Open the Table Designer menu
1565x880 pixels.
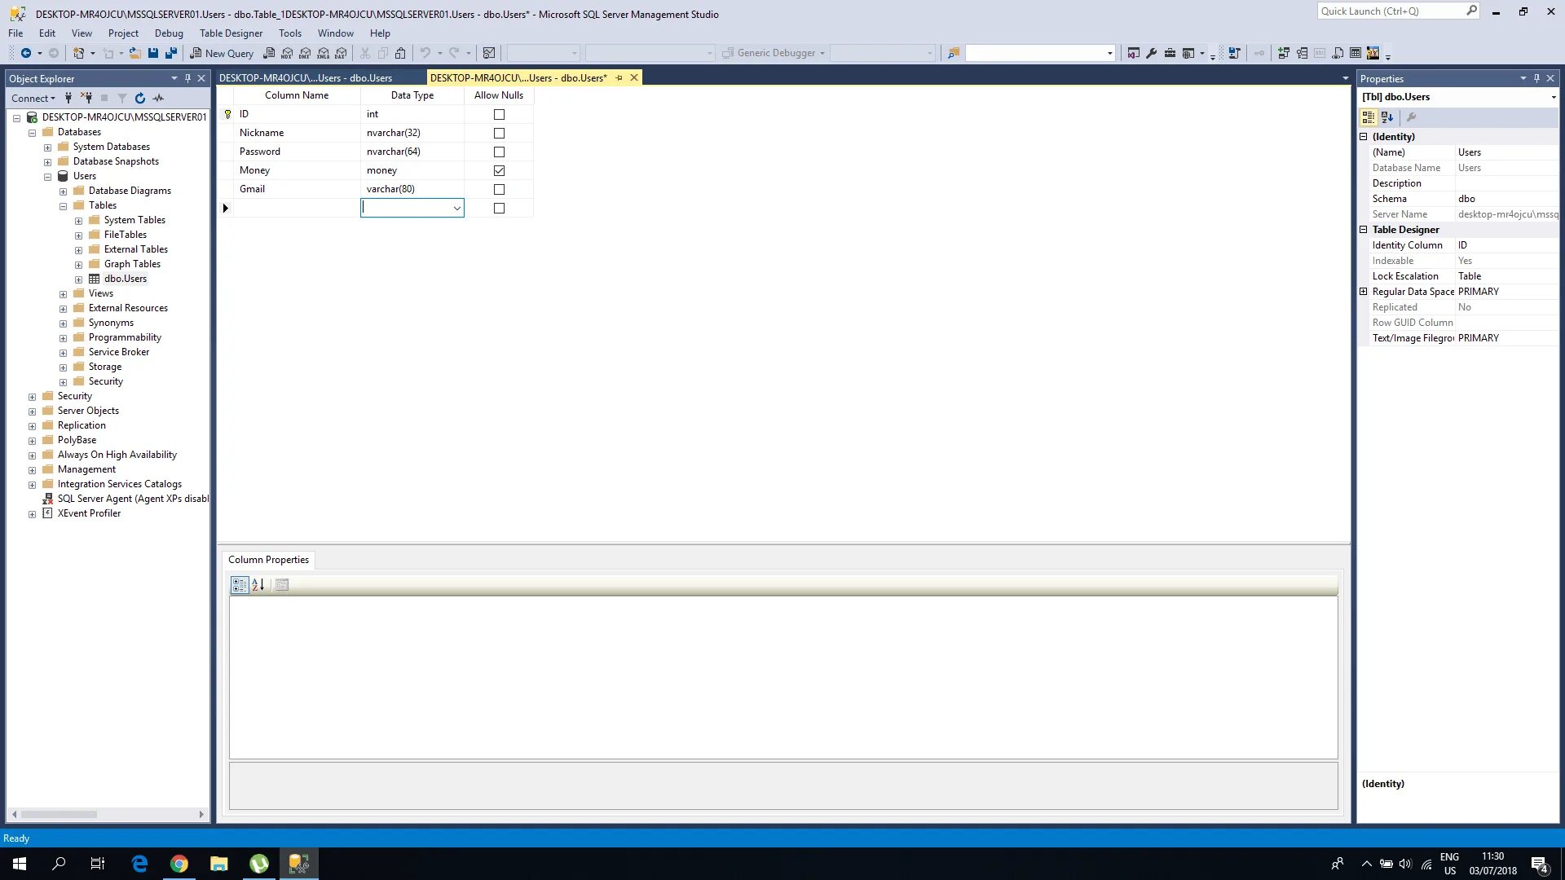coord(231,33)
